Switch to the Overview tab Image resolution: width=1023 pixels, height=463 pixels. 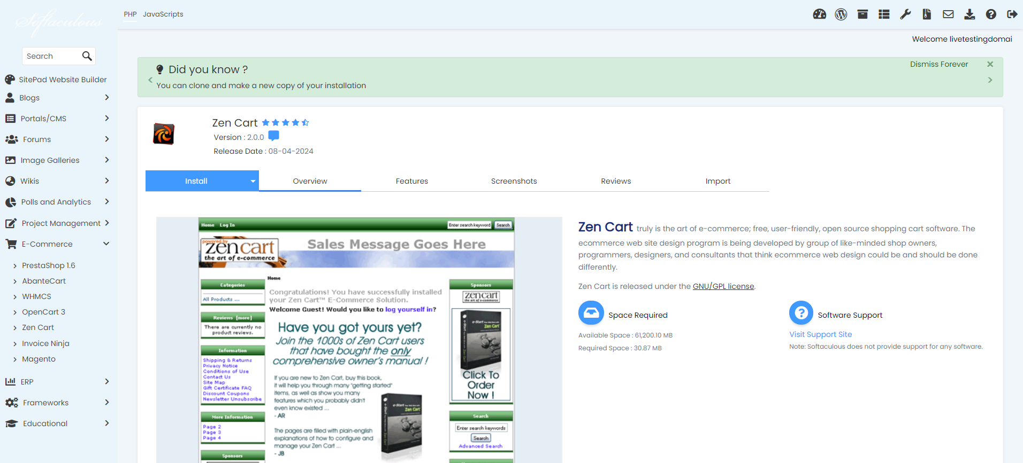[310, 181]
